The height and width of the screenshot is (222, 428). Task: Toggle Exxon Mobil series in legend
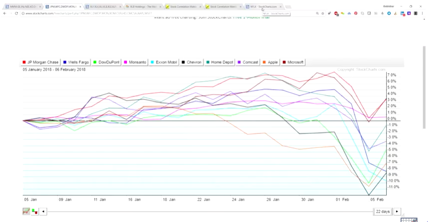[165, 62]
